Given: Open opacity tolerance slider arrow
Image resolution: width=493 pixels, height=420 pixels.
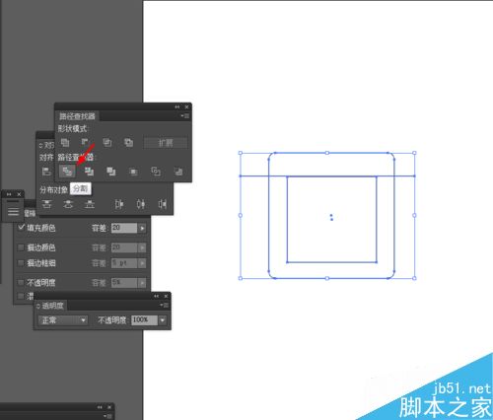Looking at the screenshot, I should pos(142,283).
